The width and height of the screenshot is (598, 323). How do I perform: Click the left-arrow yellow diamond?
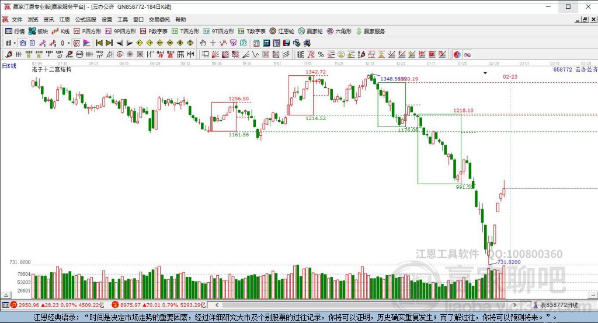click(x=140, y=43)
